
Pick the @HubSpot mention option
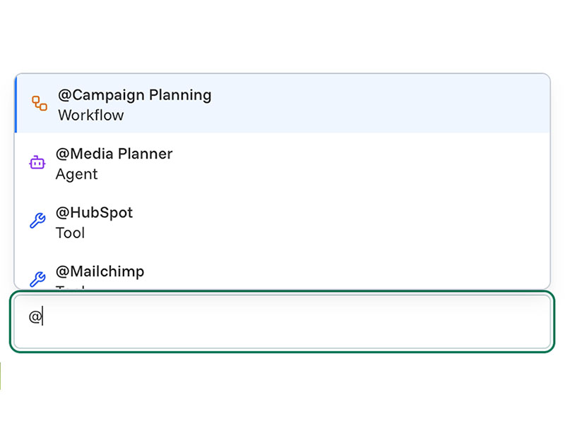point(94,213)
